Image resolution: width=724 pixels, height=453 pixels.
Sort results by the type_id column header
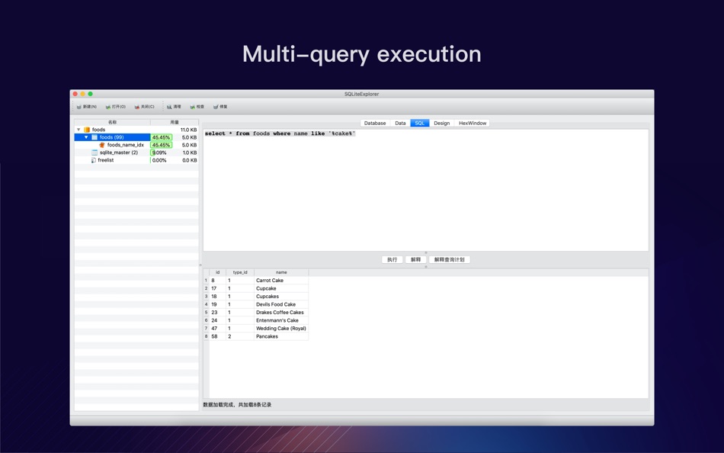click(240, 273)
